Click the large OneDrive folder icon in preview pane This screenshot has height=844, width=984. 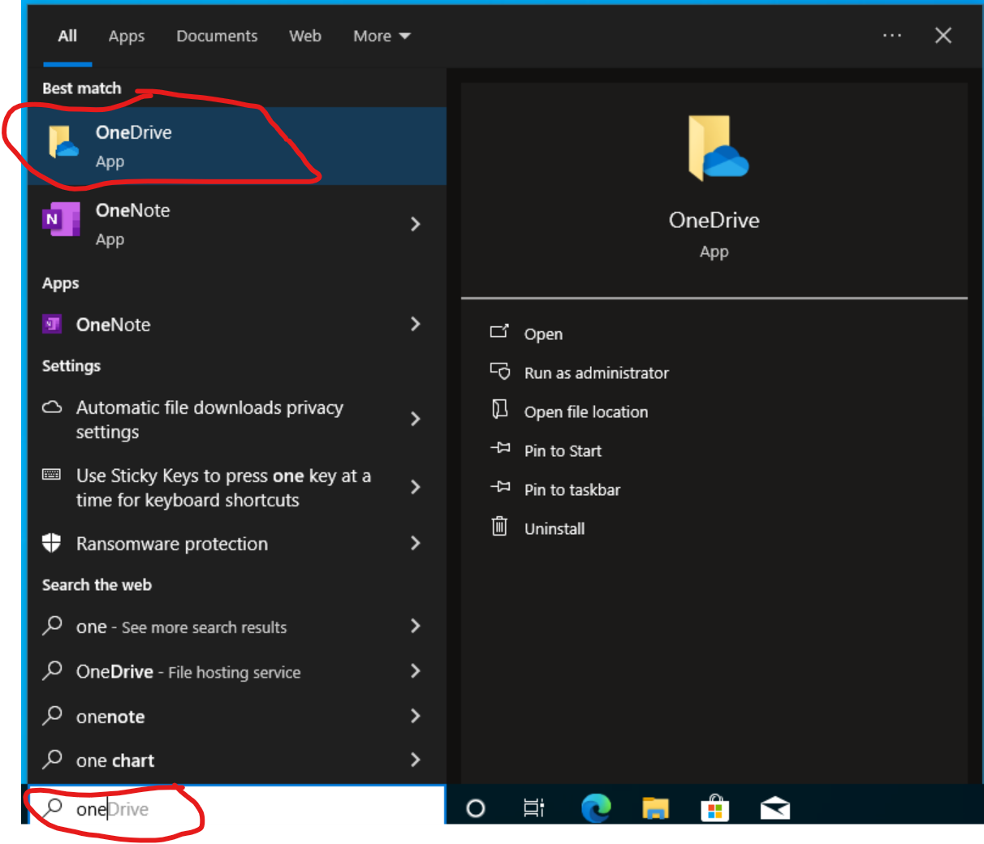pyautogui.click(x=717, y=148)
